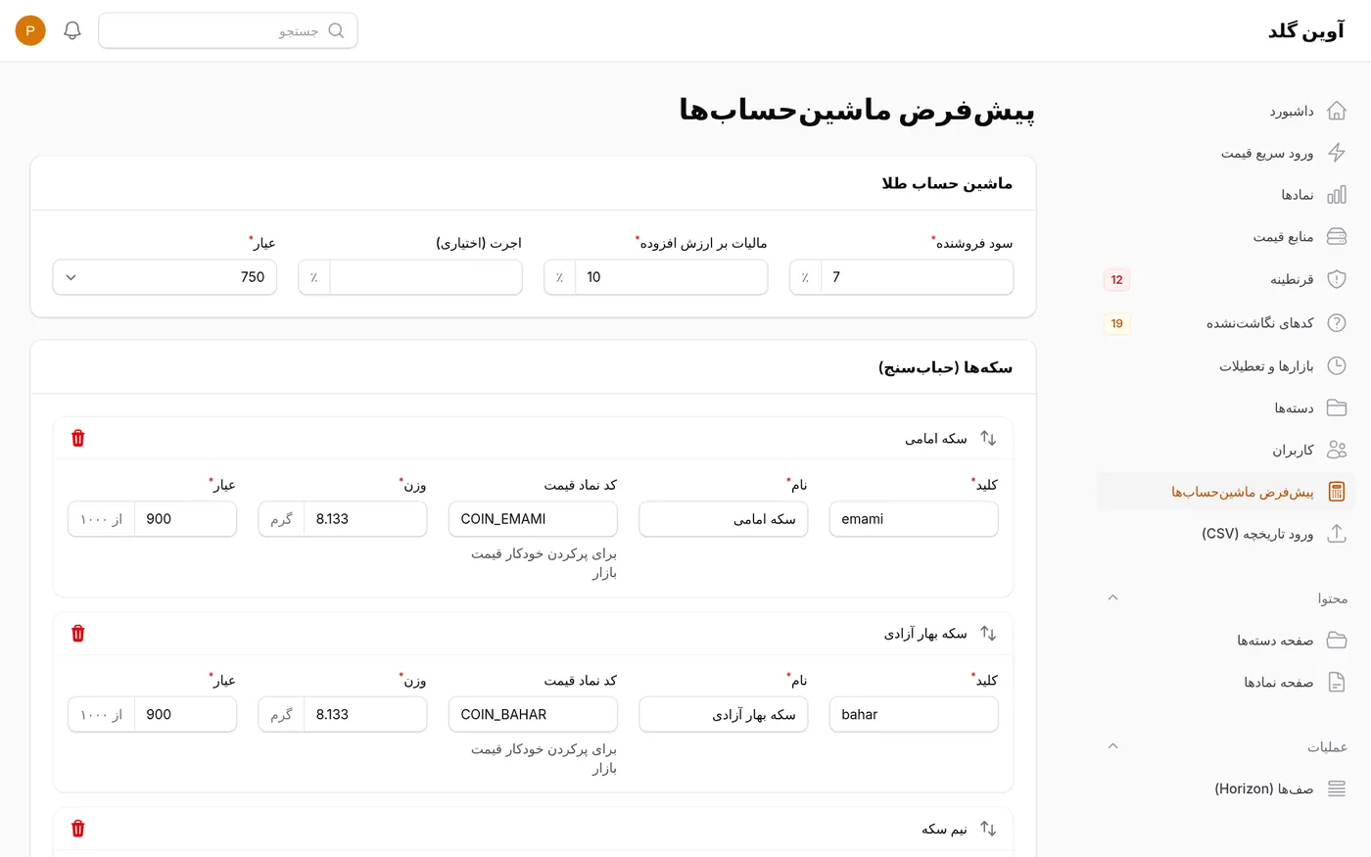Reorder سکه بهار آزادی using sort arrows icon
This screenshot has height=857, width=1371.
coord(988,634)
